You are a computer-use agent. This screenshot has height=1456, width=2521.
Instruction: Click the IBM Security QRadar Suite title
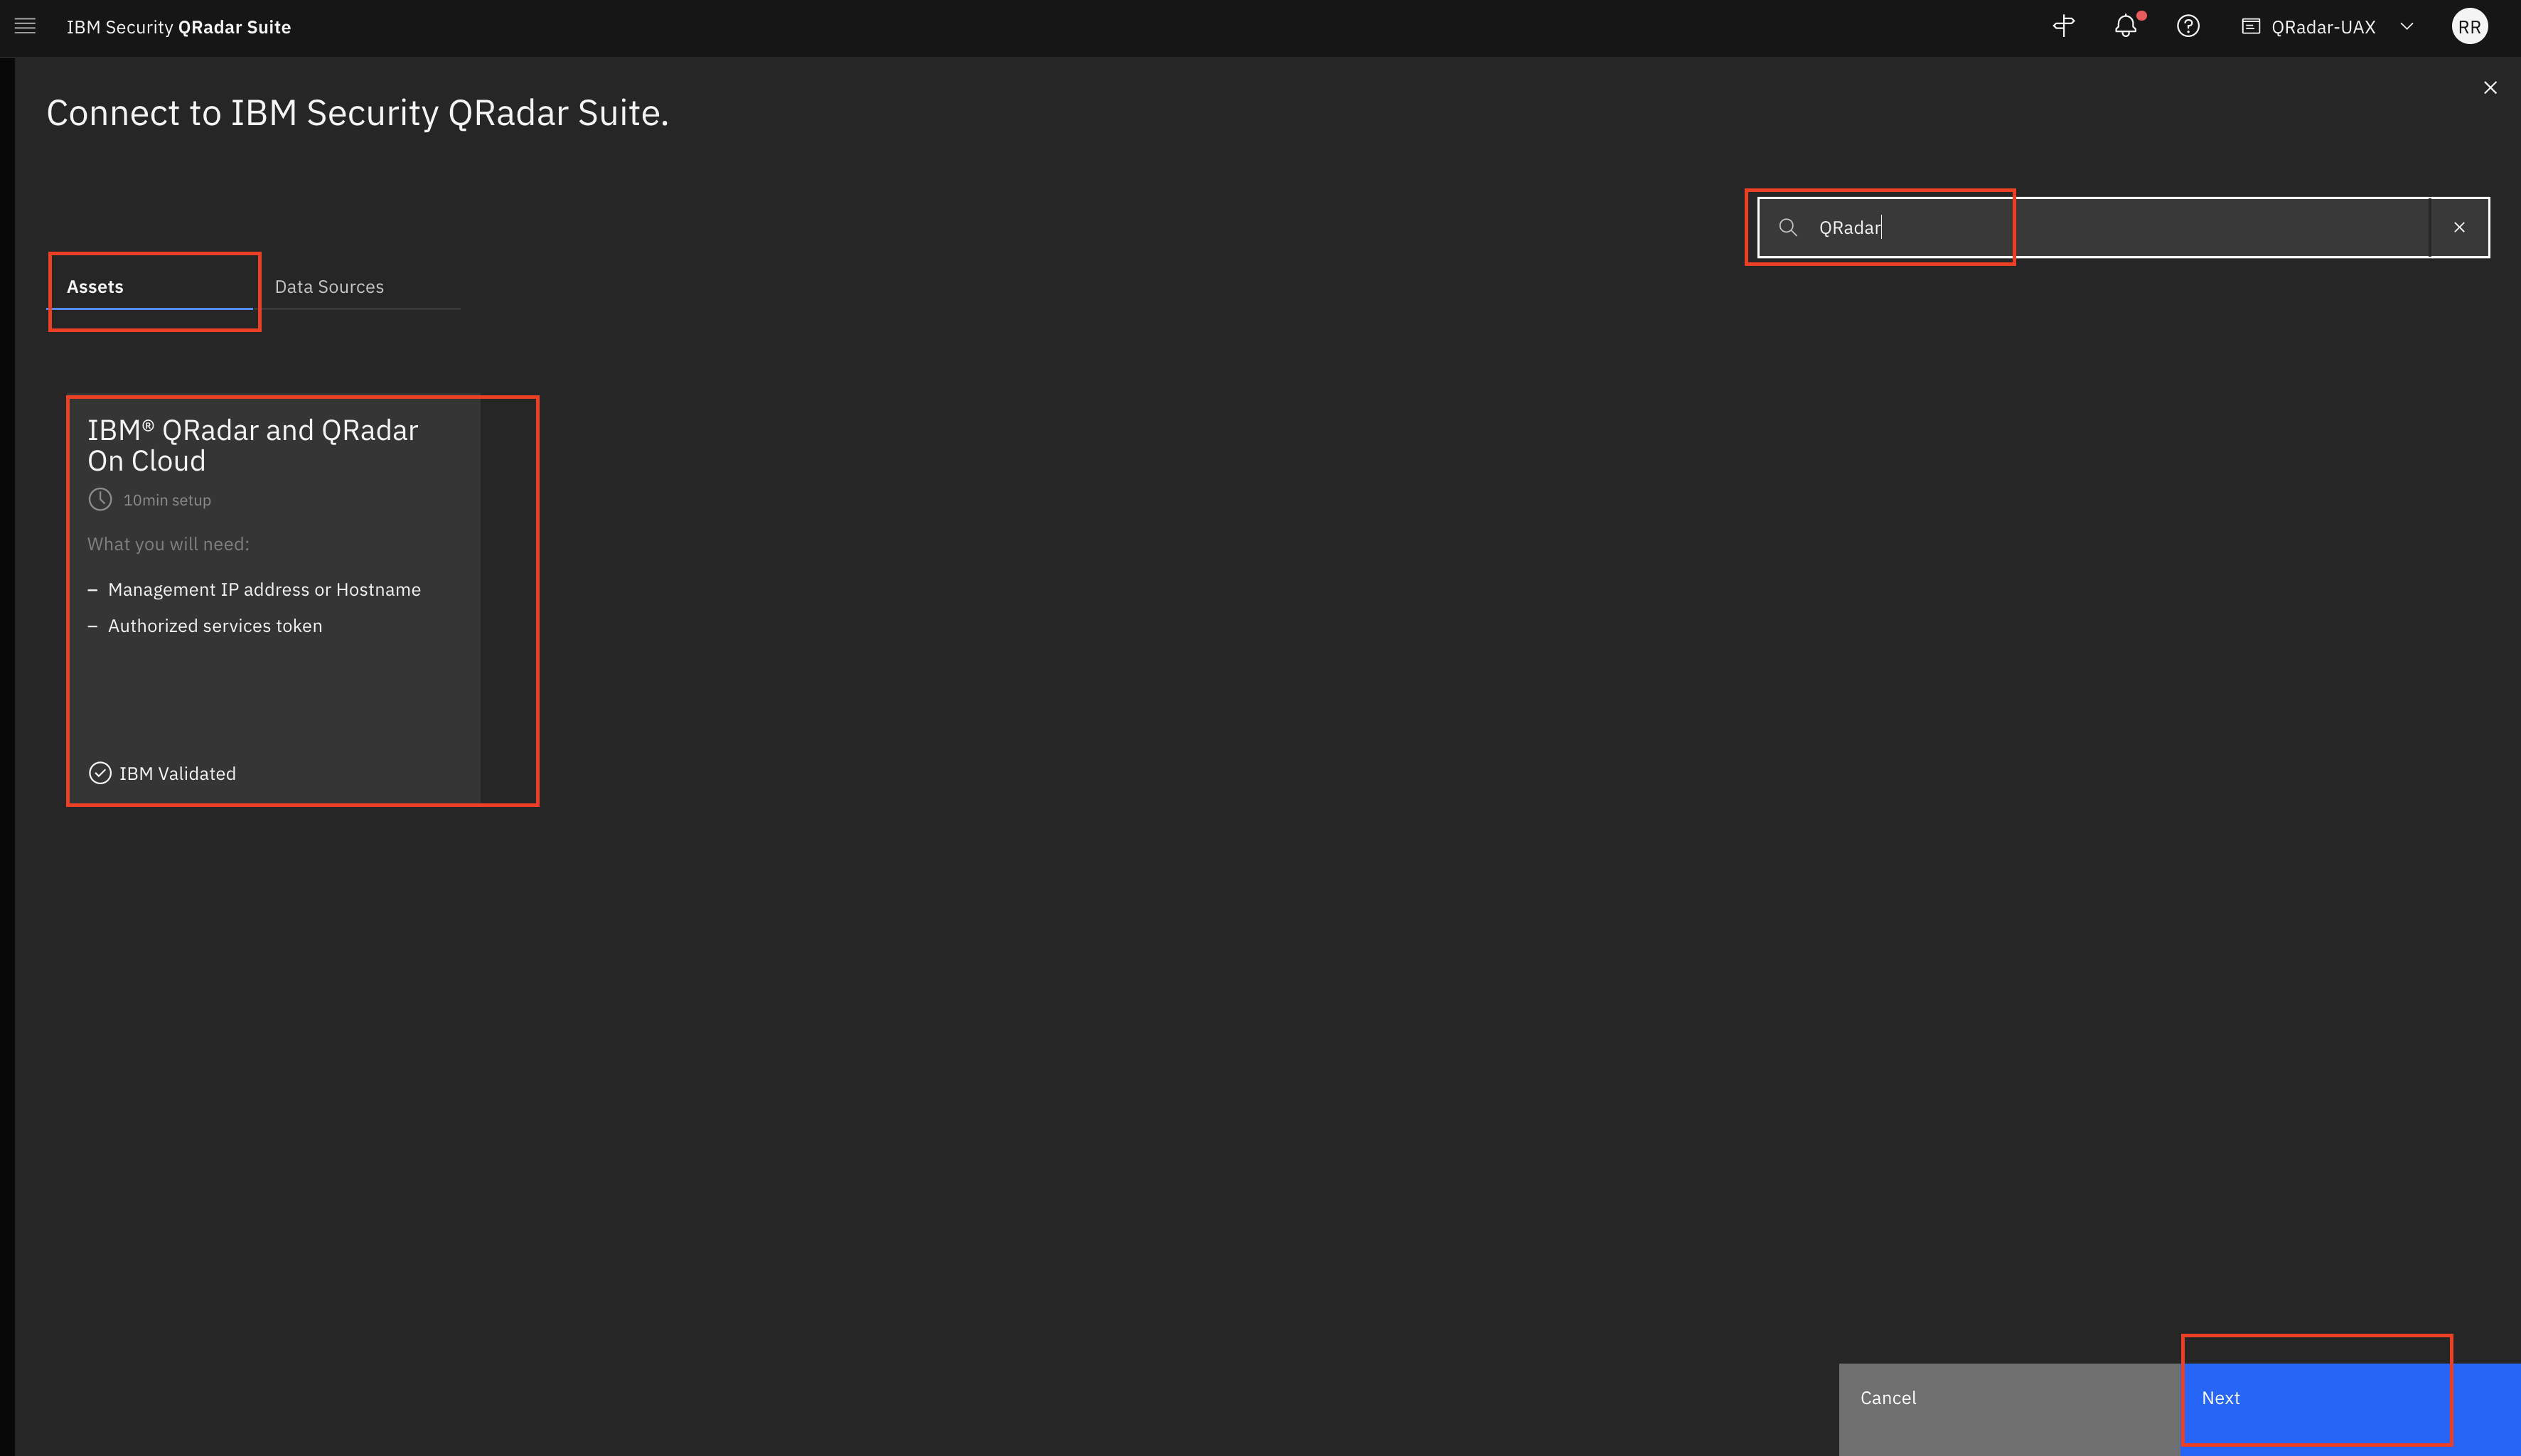(178, 27)
